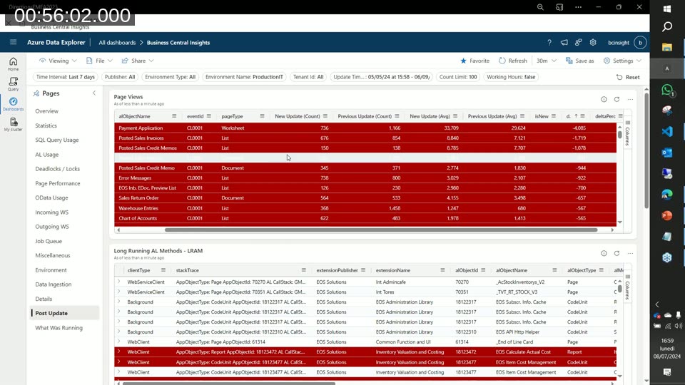Screen dimensions: 685x385
Task: Collapse the Pages panel
Action: [x=94, y=93]
